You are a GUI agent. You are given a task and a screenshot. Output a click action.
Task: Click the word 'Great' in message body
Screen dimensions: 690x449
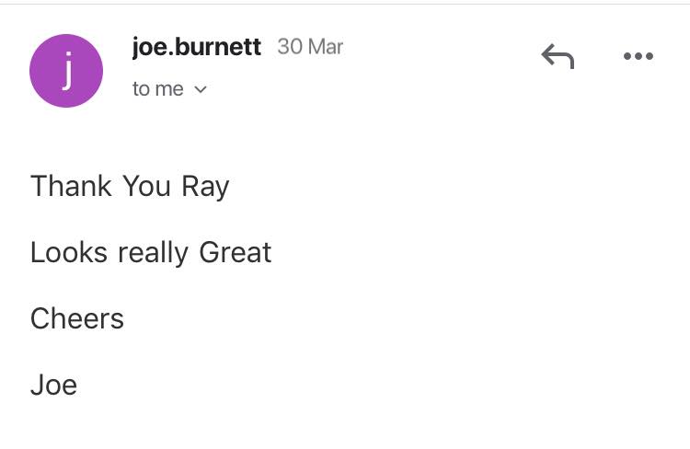tap(236, 253)
